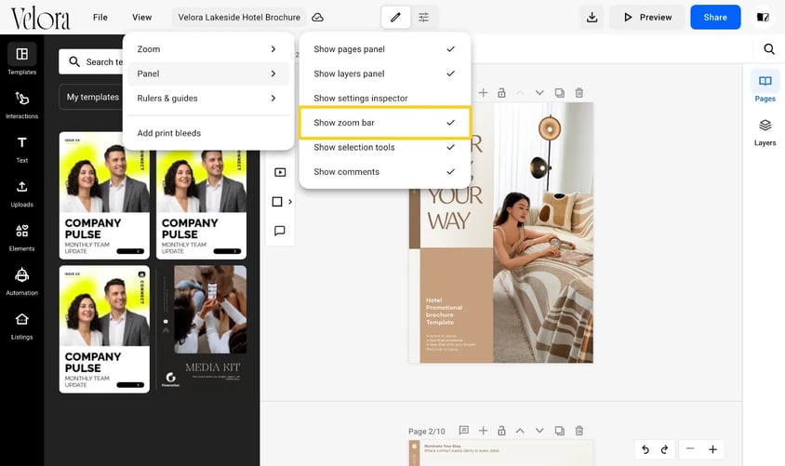
Task: Switch to pencil edit mode
Action: (x=395, y=17)
